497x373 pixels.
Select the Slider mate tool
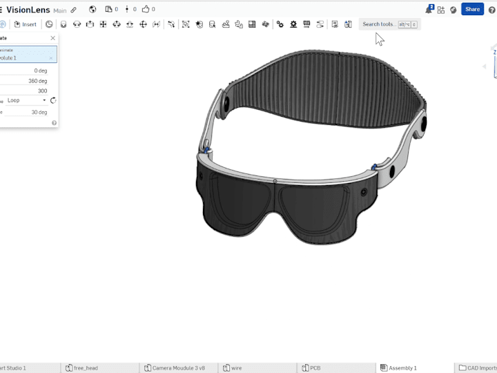click(x=90, y=24)
